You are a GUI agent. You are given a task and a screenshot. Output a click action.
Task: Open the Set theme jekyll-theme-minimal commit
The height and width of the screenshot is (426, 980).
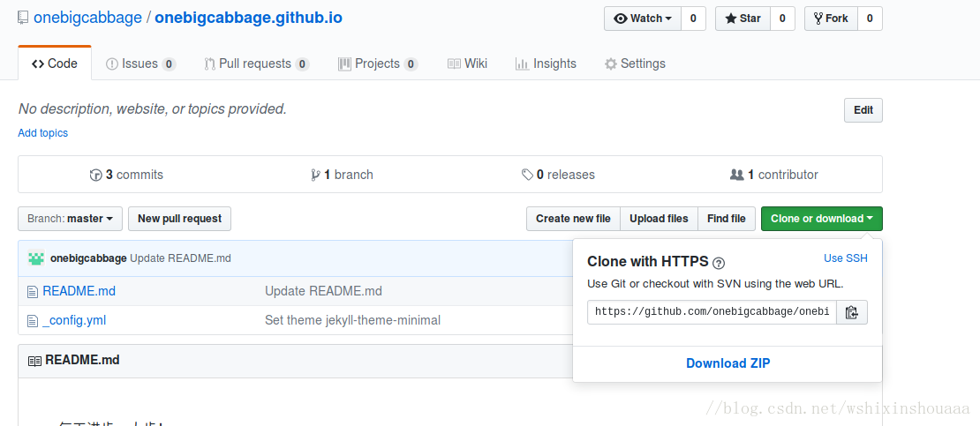352,320
